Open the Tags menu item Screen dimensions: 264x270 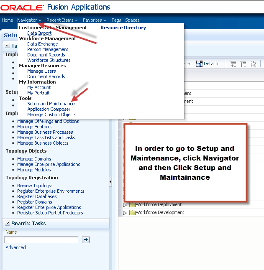116,20
